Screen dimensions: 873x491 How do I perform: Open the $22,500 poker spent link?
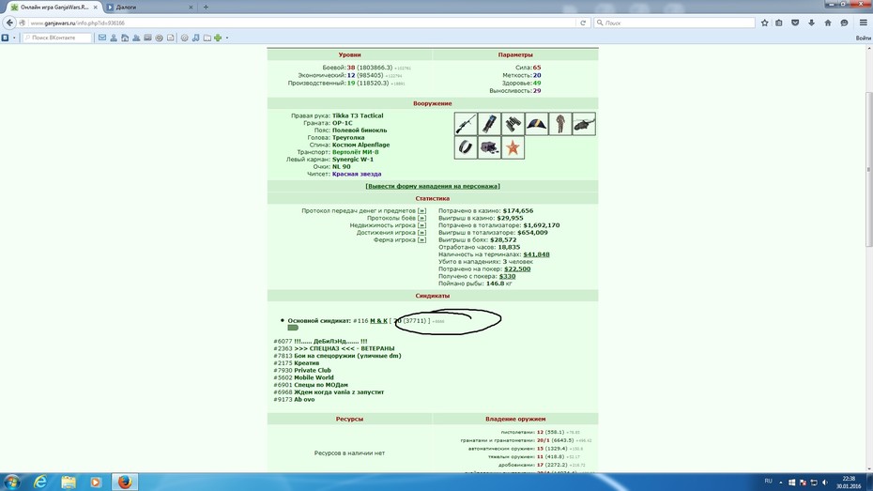point(517,269)
